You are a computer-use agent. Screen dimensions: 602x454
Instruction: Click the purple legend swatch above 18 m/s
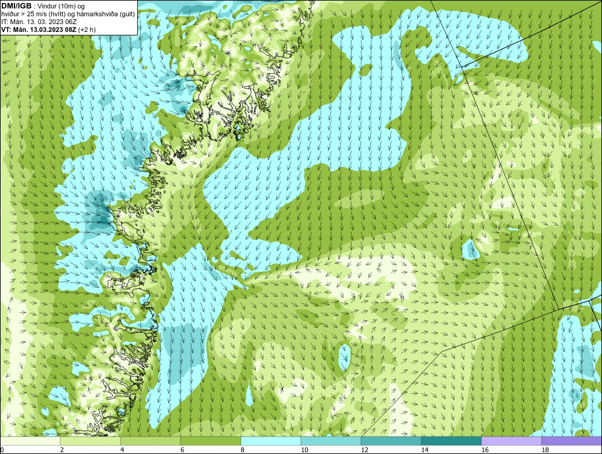(x=571, y=441)
